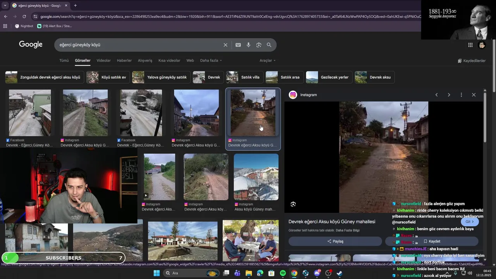Screen dimensions: 496x279
Task: Open Steam from the taskbar
Action: tap(339, 273)
